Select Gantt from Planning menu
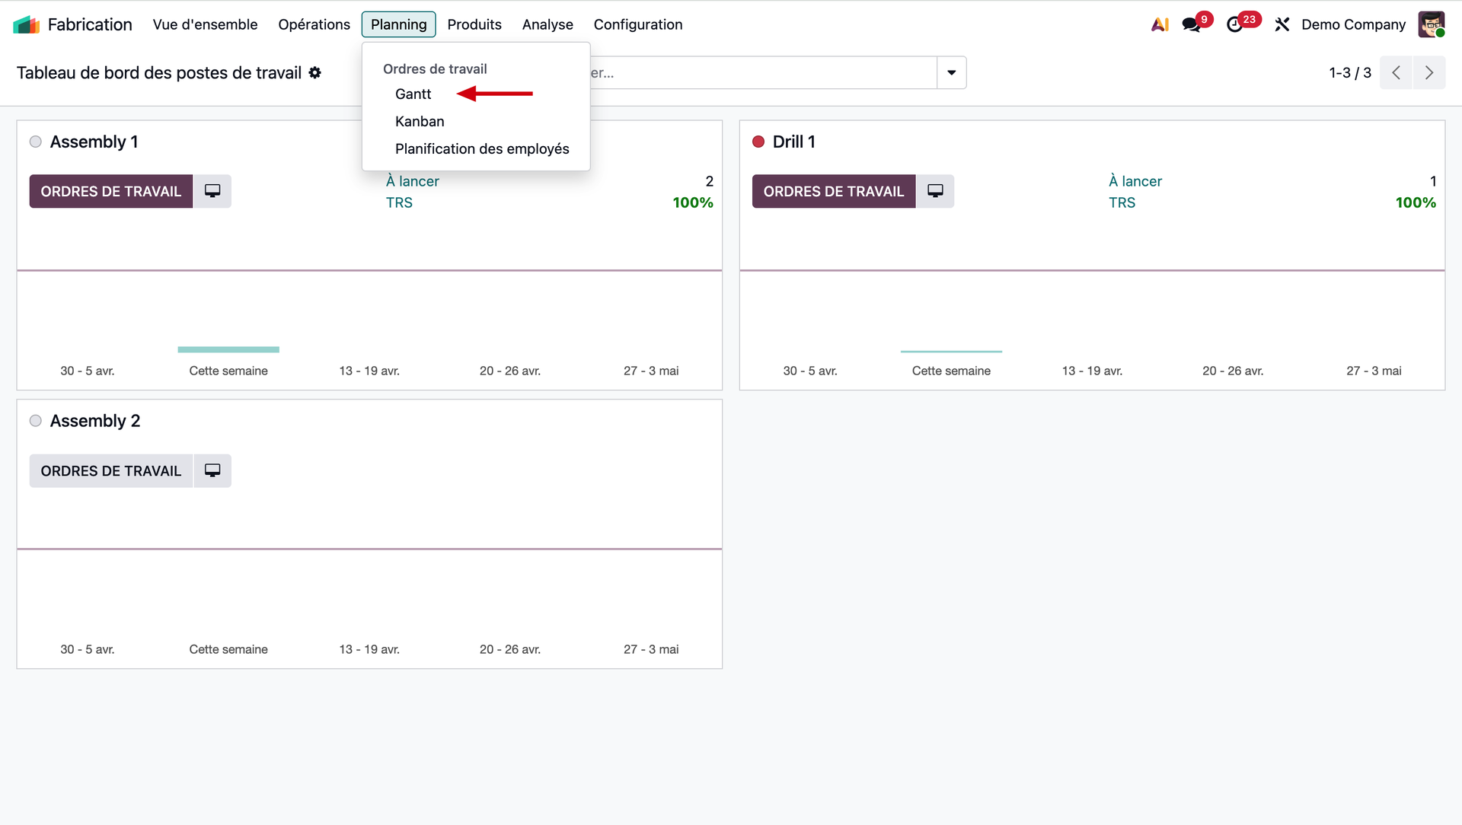Viewport: 1462px width, 825px height. click(413, 94)
